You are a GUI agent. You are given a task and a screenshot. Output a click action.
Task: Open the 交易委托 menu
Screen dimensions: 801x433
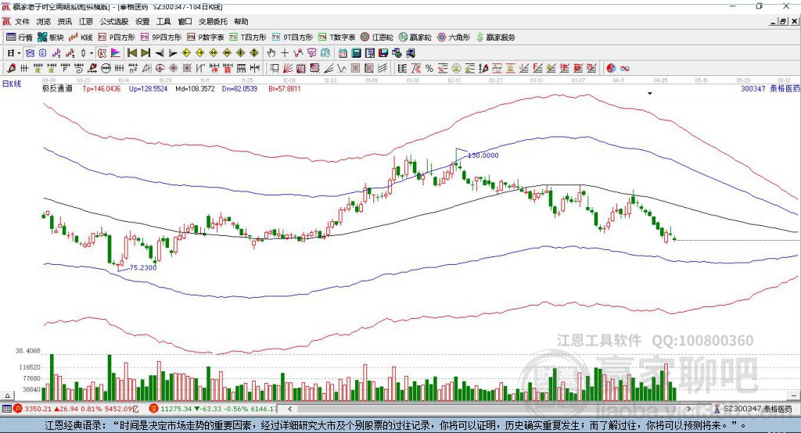(213, 21)
